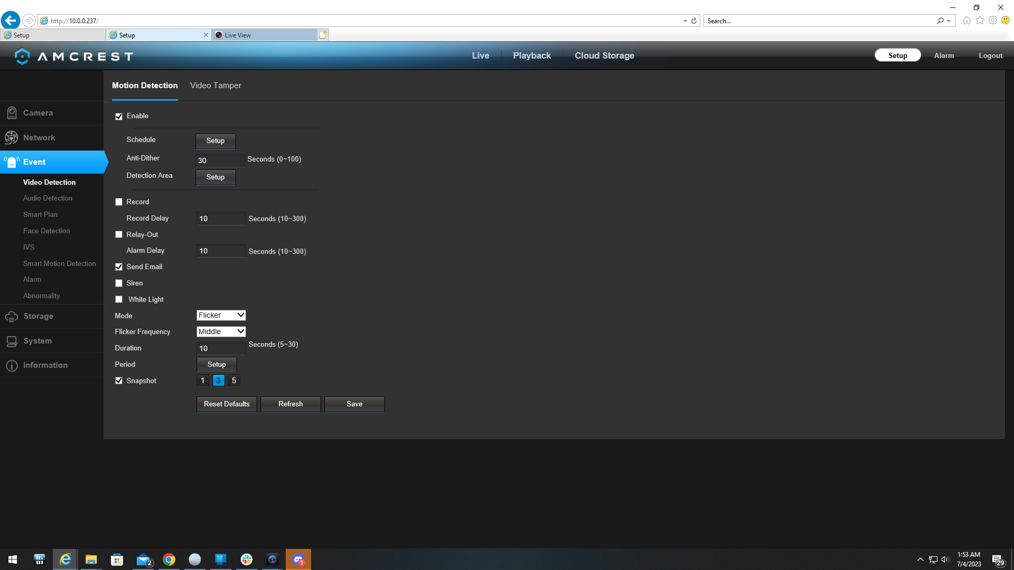Go back with the browser back arrow
Screen dimensions: 1014x570
click(x=11, y=21)
